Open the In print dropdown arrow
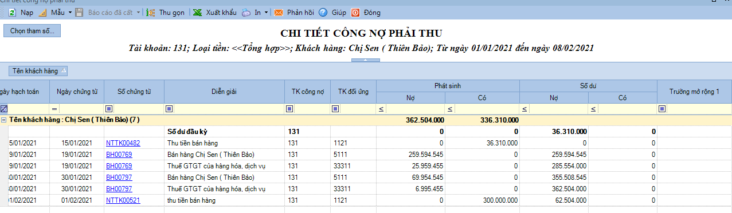The height and width of the screenshot is (213, 732). point(267,12)
